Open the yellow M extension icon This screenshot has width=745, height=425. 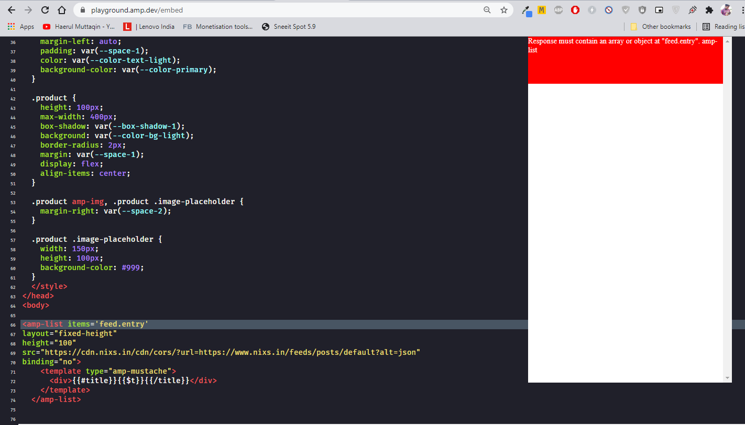[542, 10]
